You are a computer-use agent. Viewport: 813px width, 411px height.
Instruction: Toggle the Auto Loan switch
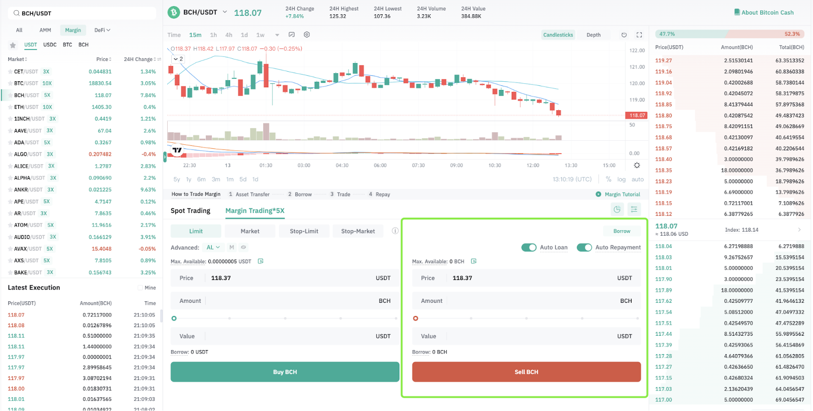coord(529,247)
